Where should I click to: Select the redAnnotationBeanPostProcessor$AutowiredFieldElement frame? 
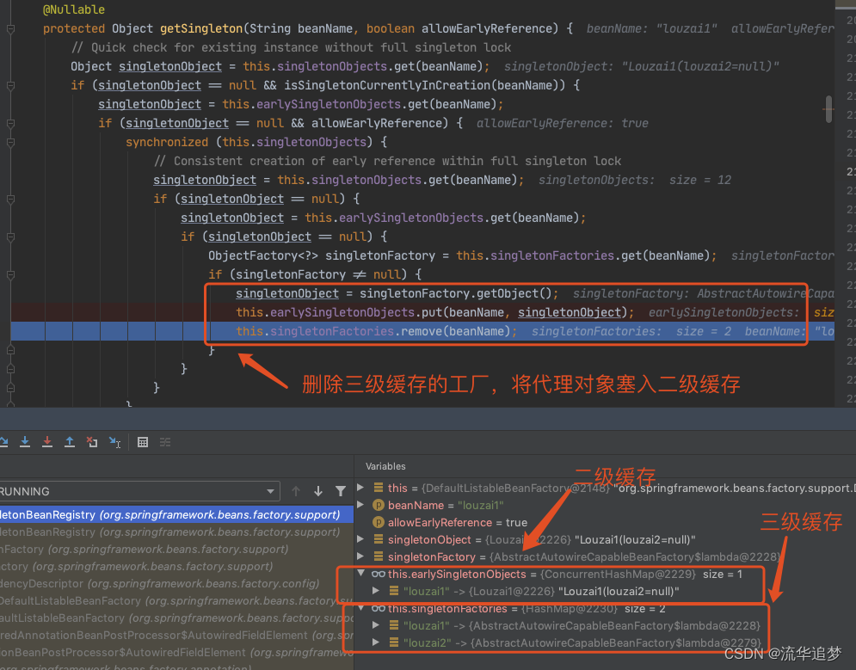(176, 635)
